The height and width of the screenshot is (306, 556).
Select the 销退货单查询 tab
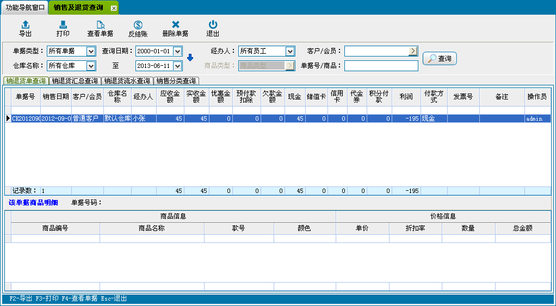click(x=26, y=81)
